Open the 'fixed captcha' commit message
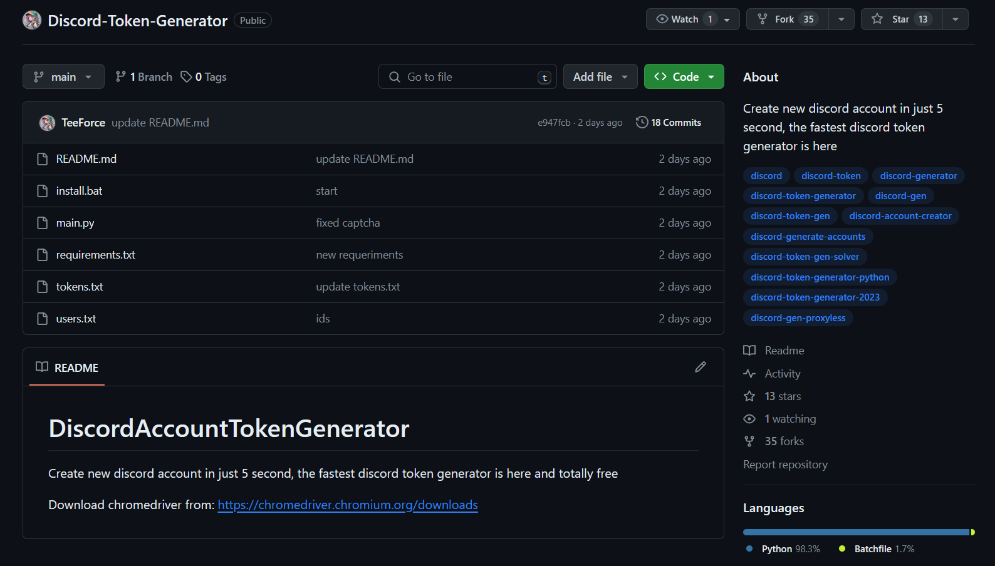The width and height of the screenshot is (995, 566). (348, 223)
